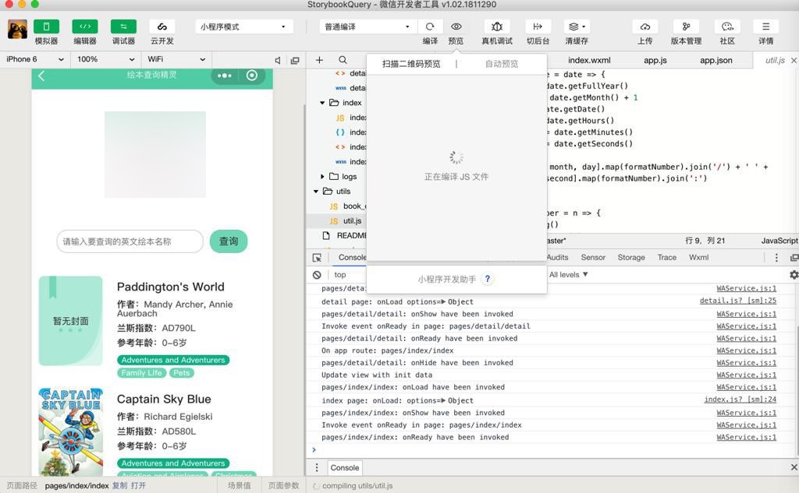Open the 社区 community icon
This screenshot has width=799, height=493.
[727, 26]
